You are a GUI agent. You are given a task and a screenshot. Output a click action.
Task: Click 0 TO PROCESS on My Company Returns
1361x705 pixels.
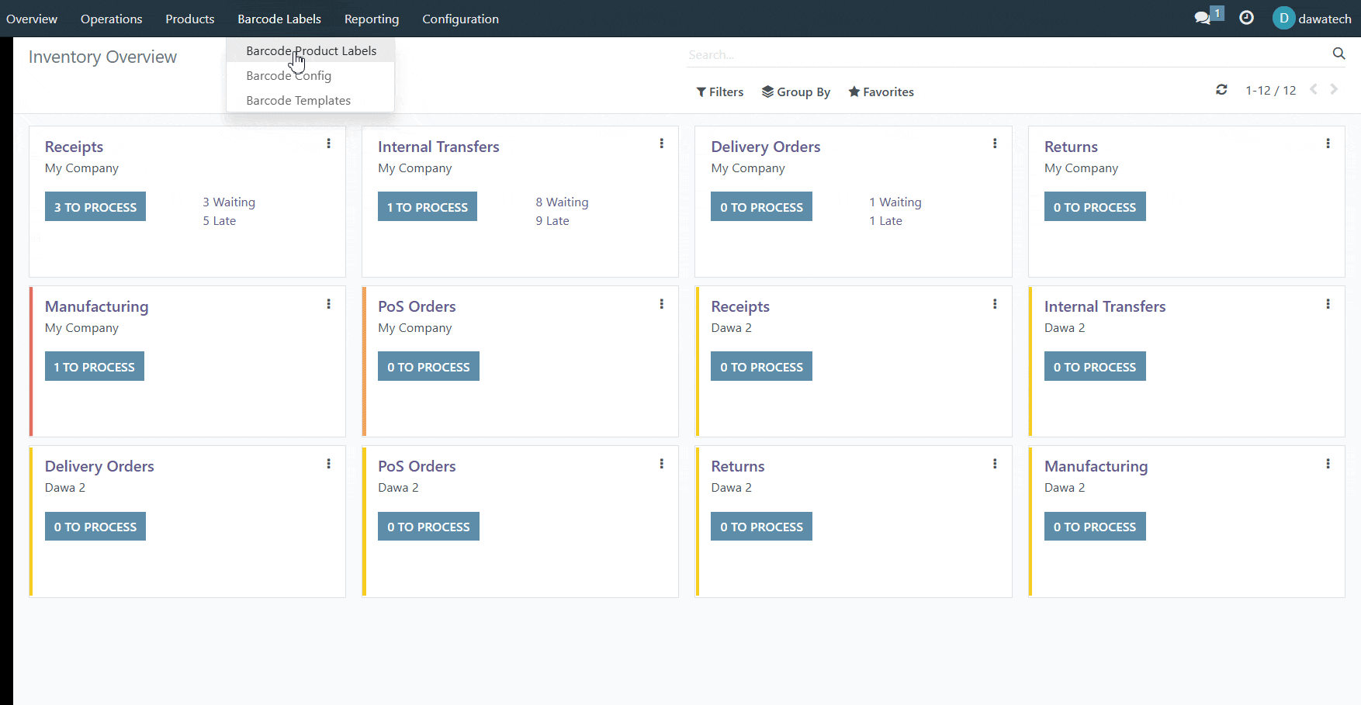1095,207
